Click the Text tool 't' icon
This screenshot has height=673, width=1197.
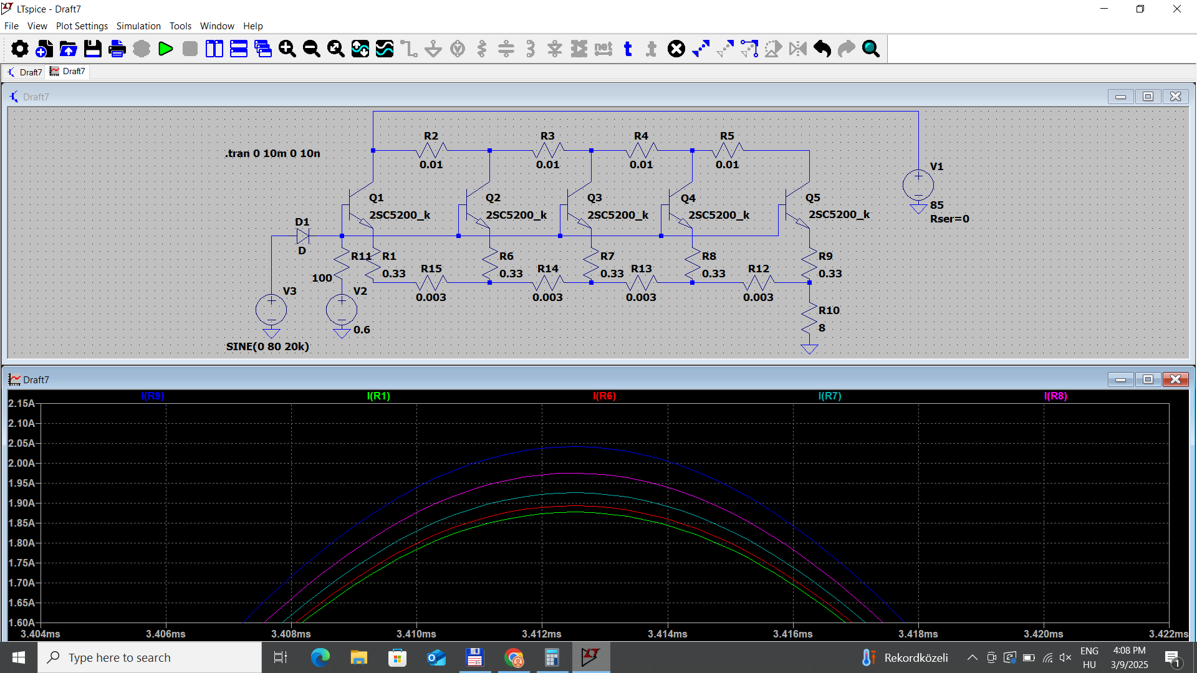coord(628,49)
